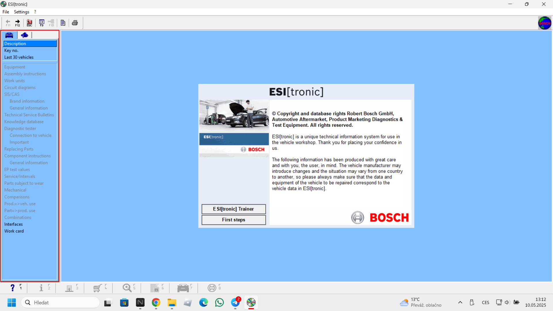The image size is (553, 311).
Task: Click the First steps button
Action: coord(234,220)
